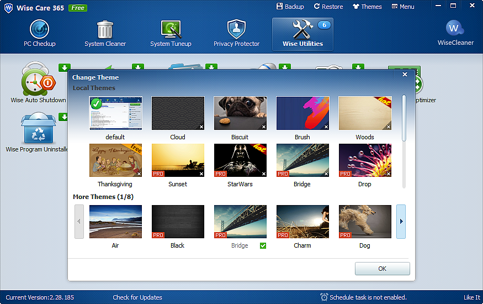Remove the Cloud theme with its X
The height and width of the screenshot is (304, 483).
point(201,127)
